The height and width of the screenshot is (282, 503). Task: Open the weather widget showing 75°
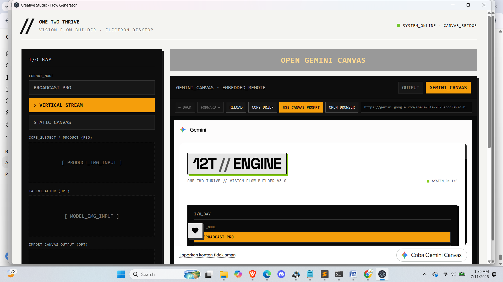tap(12, 274)
